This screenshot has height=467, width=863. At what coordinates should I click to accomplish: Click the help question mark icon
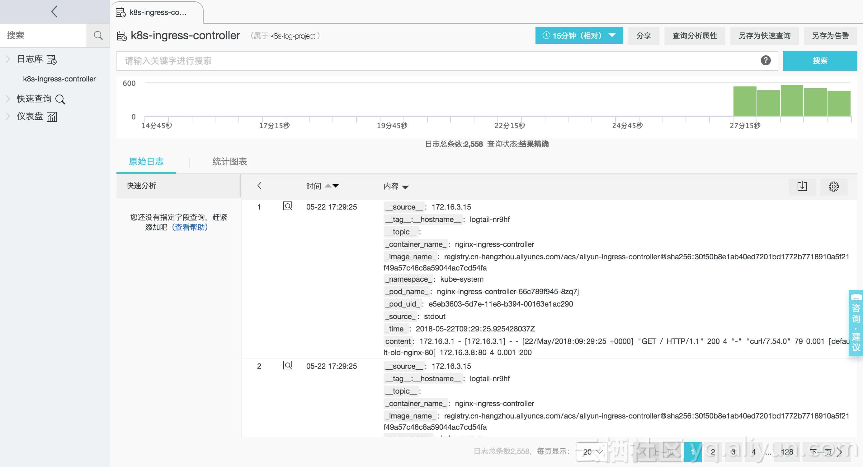(x=766, y=61)
